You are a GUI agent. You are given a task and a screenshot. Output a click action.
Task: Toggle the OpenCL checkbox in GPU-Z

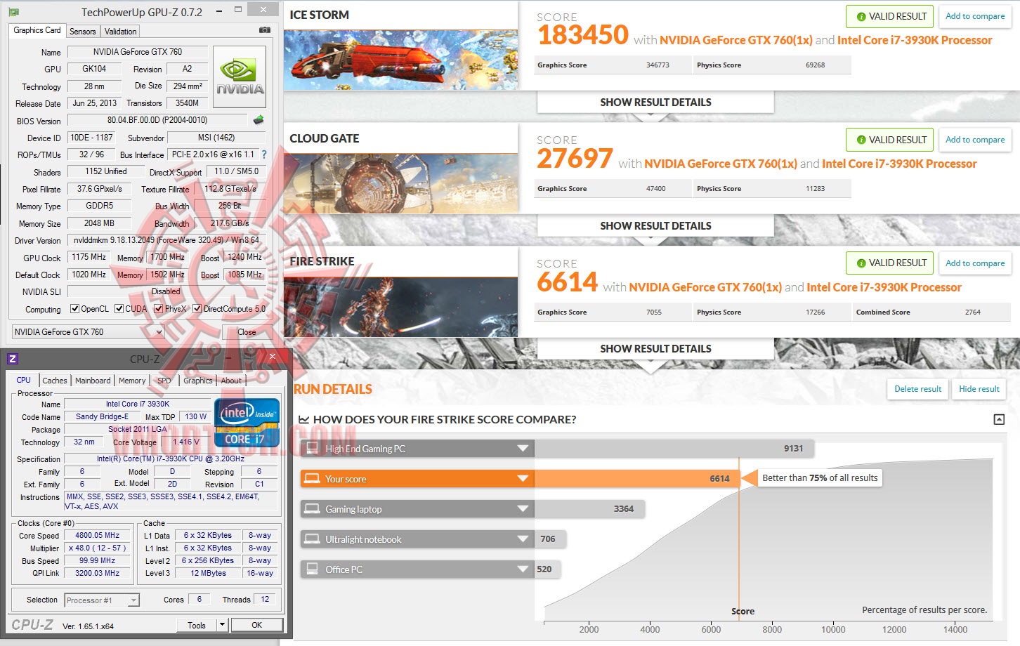click(x=75, y=309)
